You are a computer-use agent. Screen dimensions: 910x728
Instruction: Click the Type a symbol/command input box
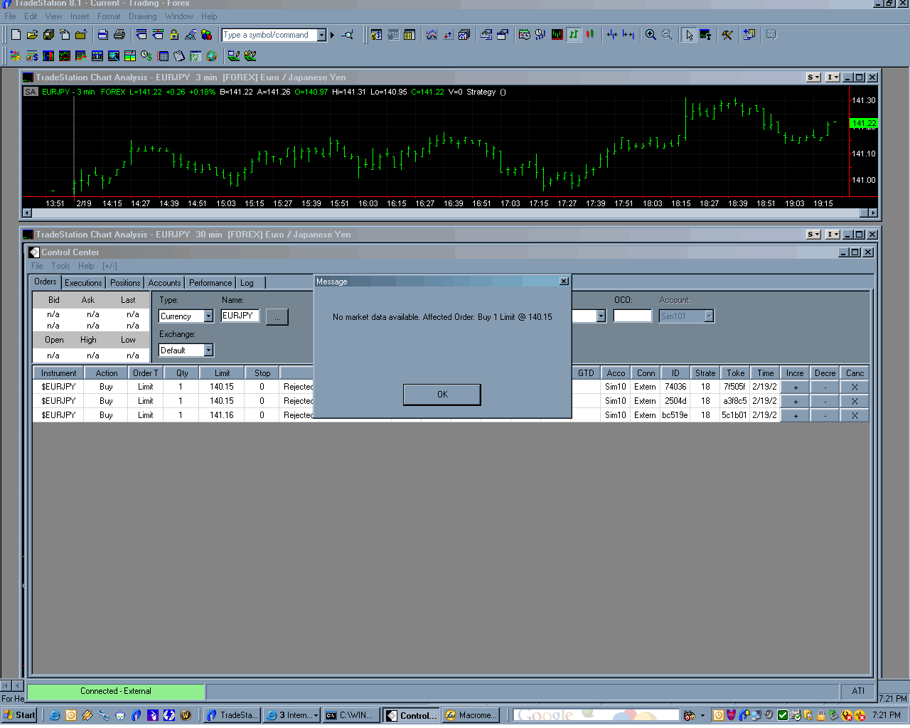point(269,35)
